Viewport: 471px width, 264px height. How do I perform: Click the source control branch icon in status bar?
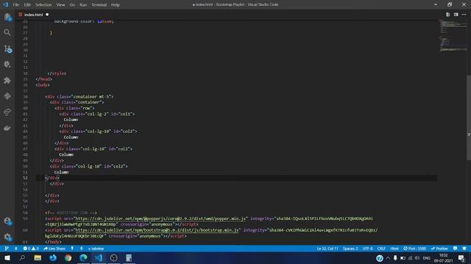coord(7,249)
